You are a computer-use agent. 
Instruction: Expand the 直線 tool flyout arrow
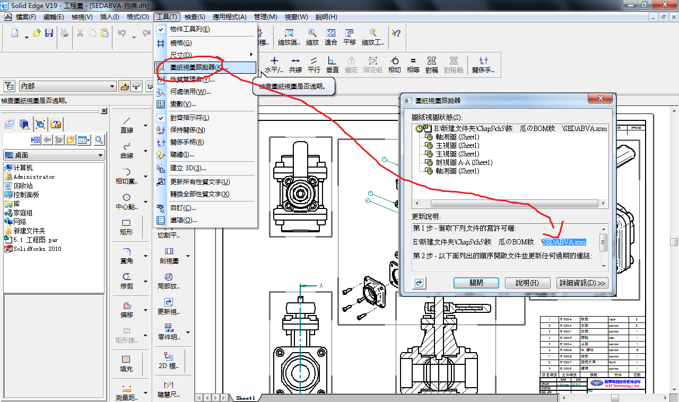(146, 125)
